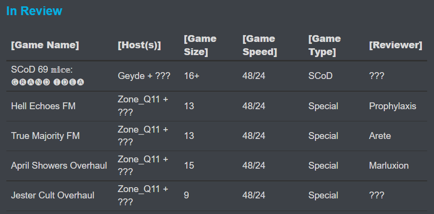Click the [Host(s)] column header
Viewport: 434px width, 214px height.
[x=139, y=45]
